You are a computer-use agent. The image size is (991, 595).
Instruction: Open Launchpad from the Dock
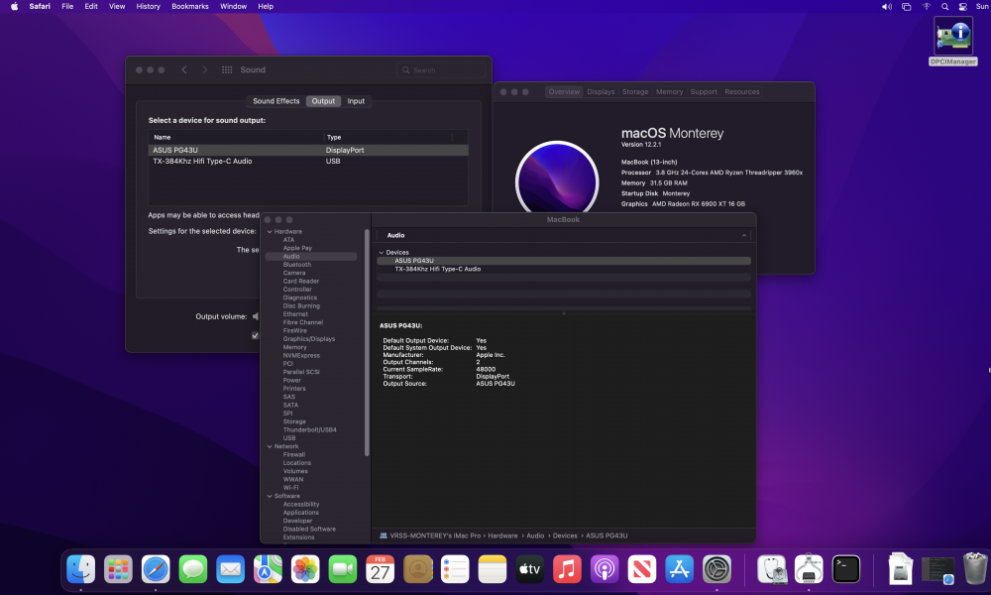[x=118, y=569]
